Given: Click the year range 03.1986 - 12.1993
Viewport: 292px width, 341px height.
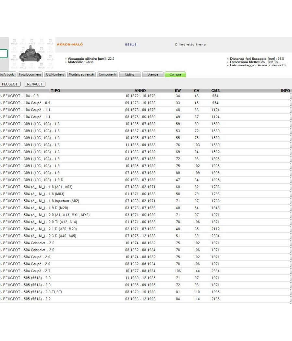Looking at the screenshot, I should click(x=140, y=299).
